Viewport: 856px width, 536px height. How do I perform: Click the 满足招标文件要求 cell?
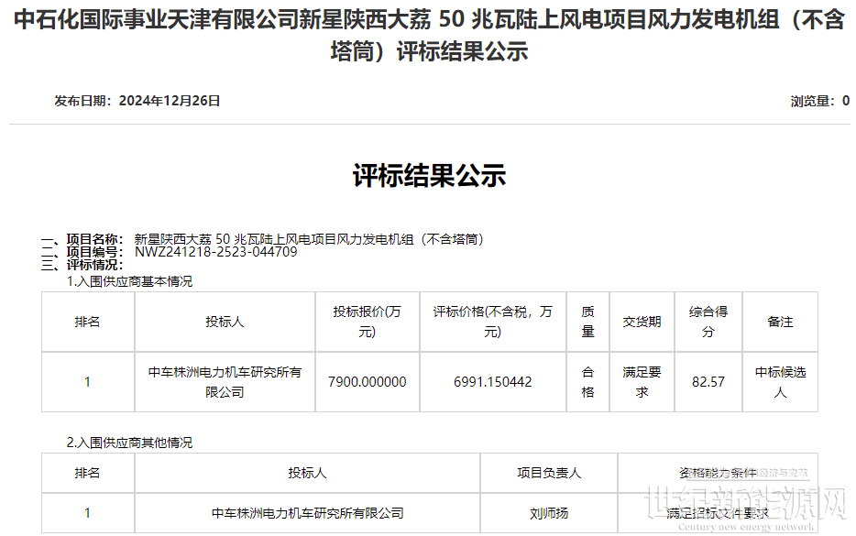click(718, 513)
